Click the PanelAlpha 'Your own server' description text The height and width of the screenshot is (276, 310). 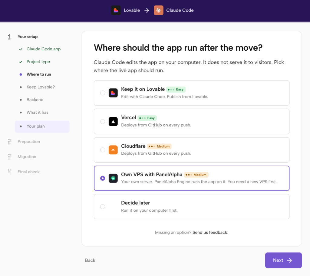click(x=199, y=182)
